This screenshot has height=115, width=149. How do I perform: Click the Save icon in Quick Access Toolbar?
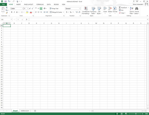[5, 1]
